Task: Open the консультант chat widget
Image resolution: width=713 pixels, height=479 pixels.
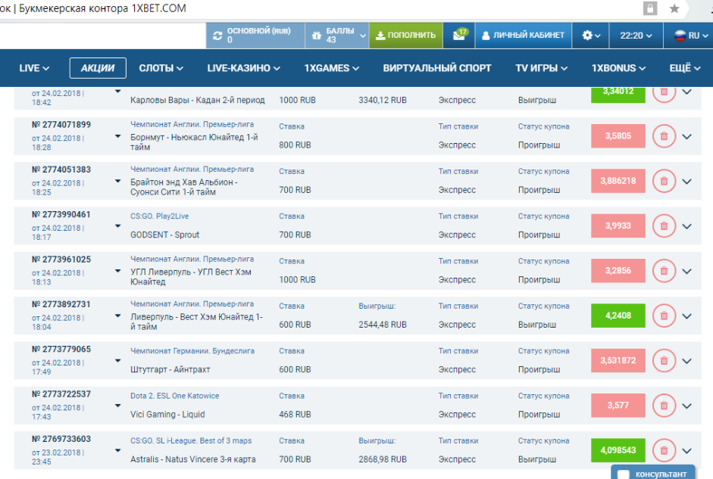Action: point(653,472)
